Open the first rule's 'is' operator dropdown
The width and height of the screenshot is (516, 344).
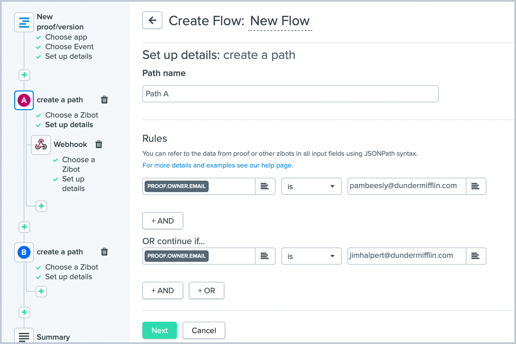[311, 187]
